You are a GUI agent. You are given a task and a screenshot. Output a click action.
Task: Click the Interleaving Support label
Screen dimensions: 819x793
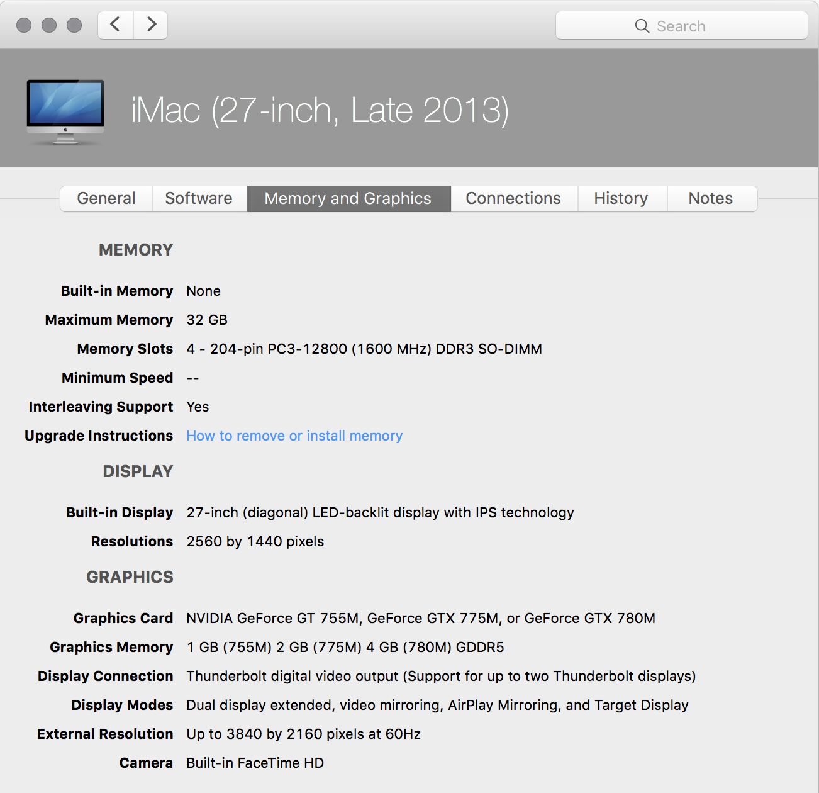pyautogui.click(x=101, y=407)
